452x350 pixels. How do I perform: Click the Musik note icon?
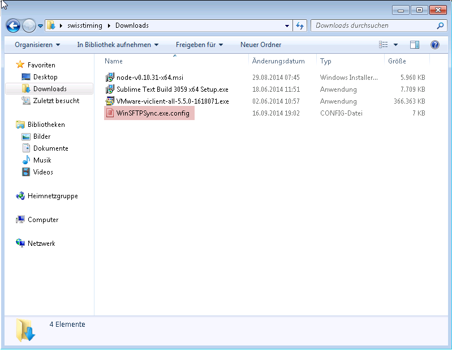pos(26,160)
